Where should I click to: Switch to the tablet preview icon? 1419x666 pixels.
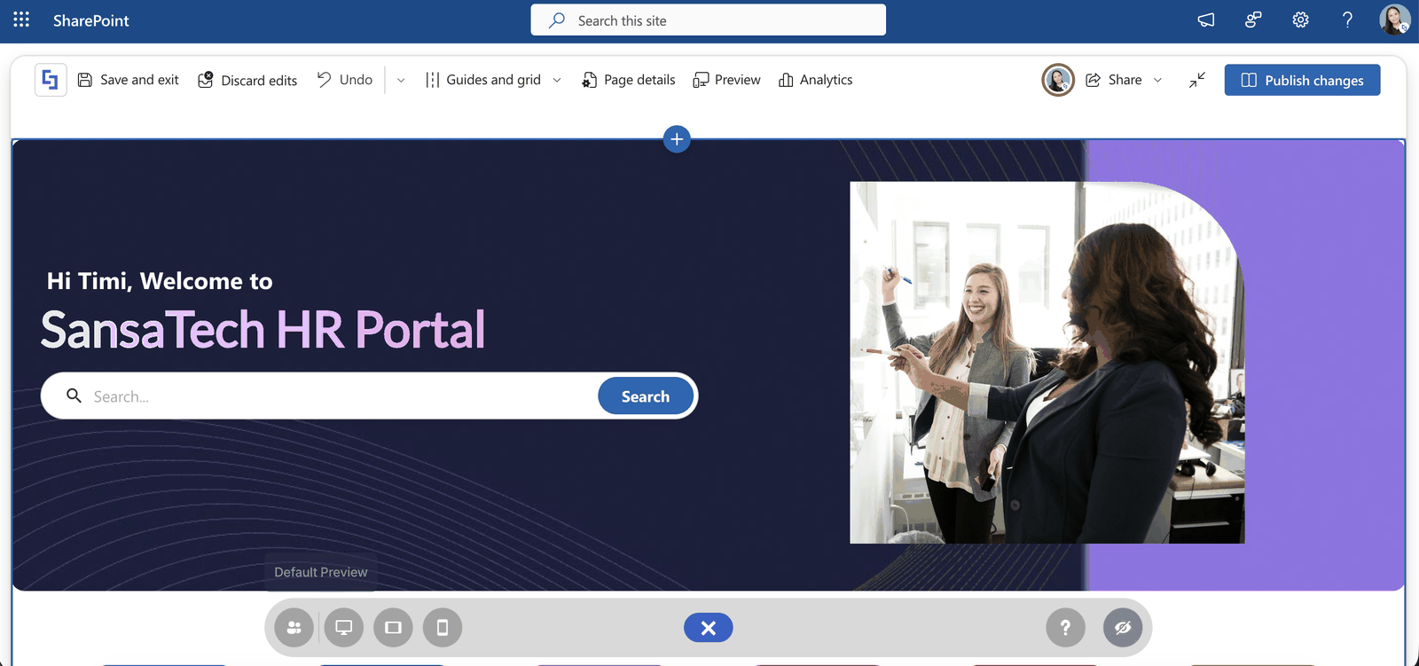[393, 628]
